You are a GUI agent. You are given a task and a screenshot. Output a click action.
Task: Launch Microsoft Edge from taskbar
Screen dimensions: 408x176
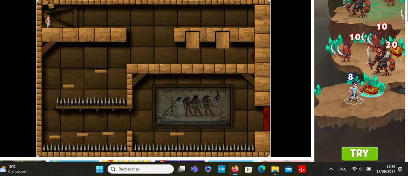pos(261,169)
